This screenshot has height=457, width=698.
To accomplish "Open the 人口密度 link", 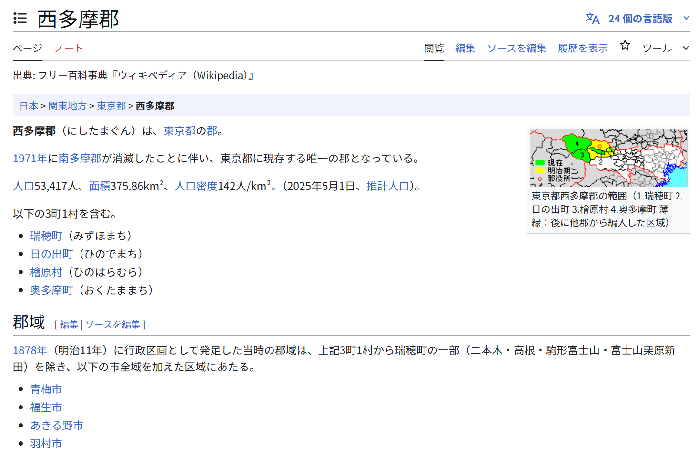I will coord(196,186).
